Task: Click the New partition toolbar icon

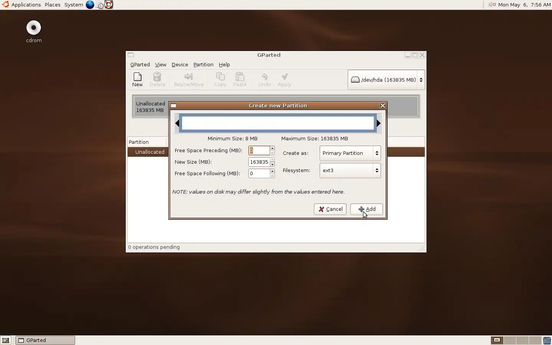Action: 137,80
